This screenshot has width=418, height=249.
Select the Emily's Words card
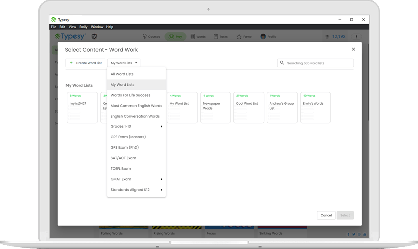[x=315, y=107]
